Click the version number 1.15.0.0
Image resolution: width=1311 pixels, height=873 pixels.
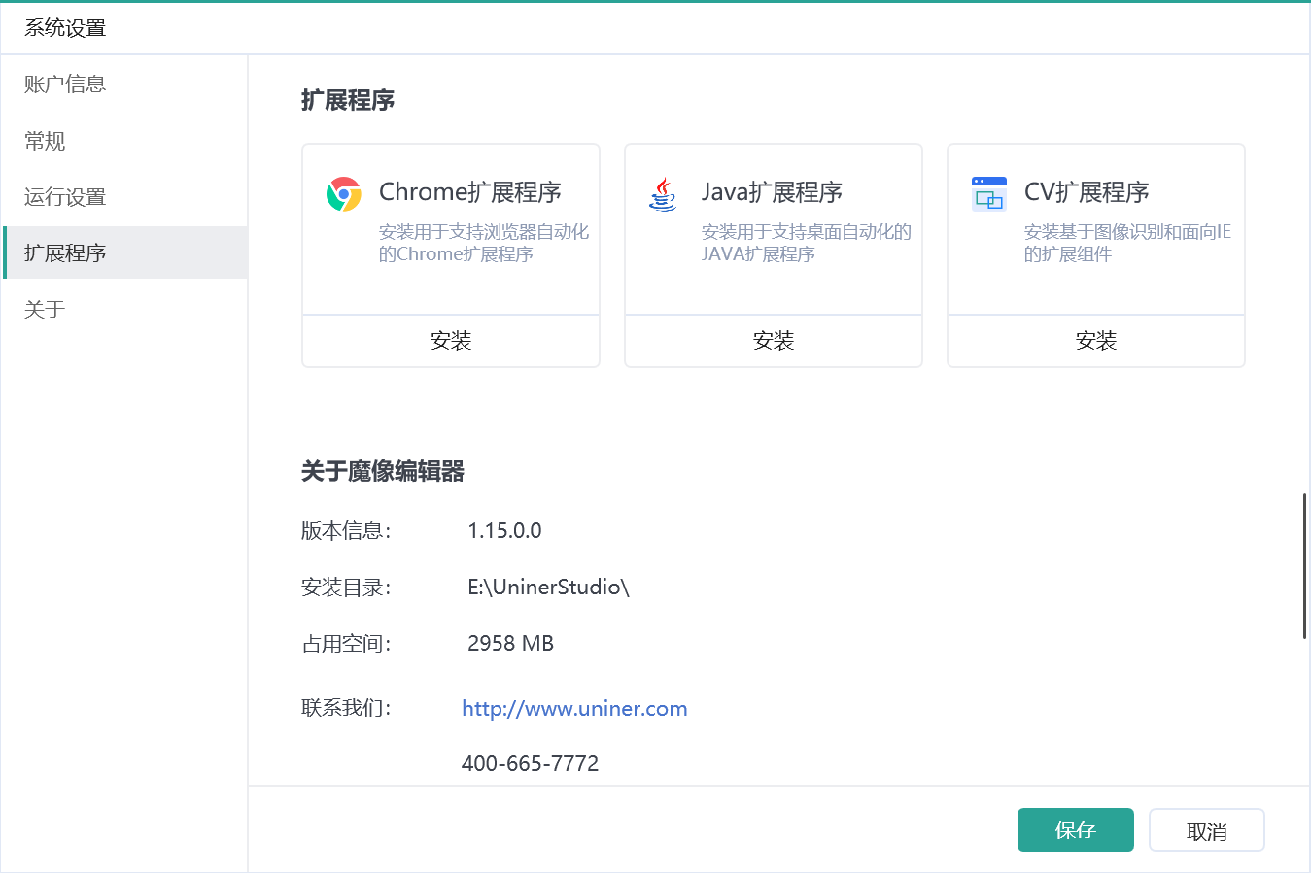coord(504,531)
